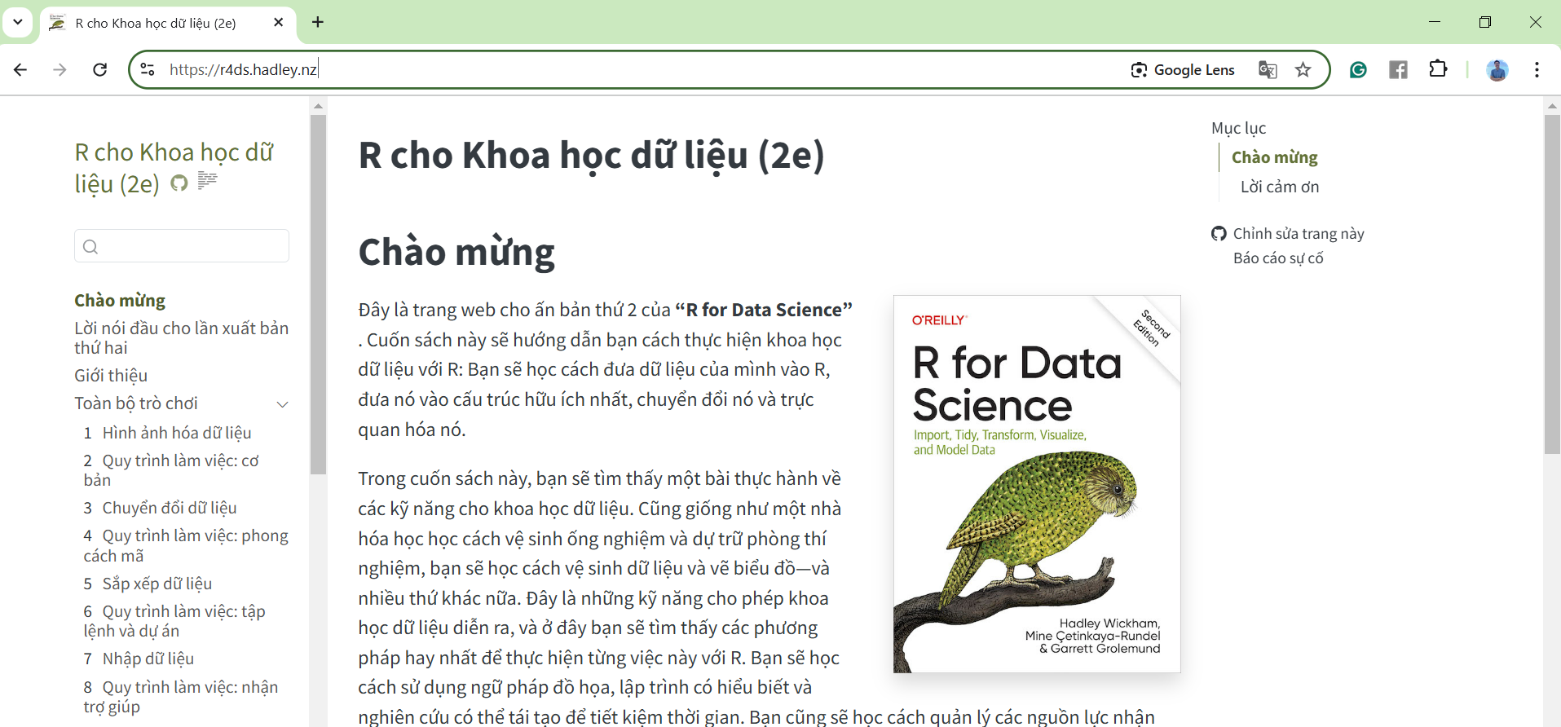Open chapter 3 Chuyển đổi dữ liệu
This screenshot has height=727, width=1561.
(161, 508)
